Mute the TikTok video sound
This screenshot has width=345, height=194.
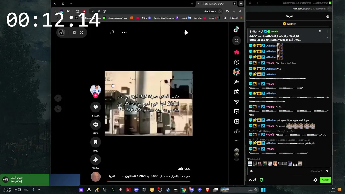pyautogui.click(x=186, y=33)
